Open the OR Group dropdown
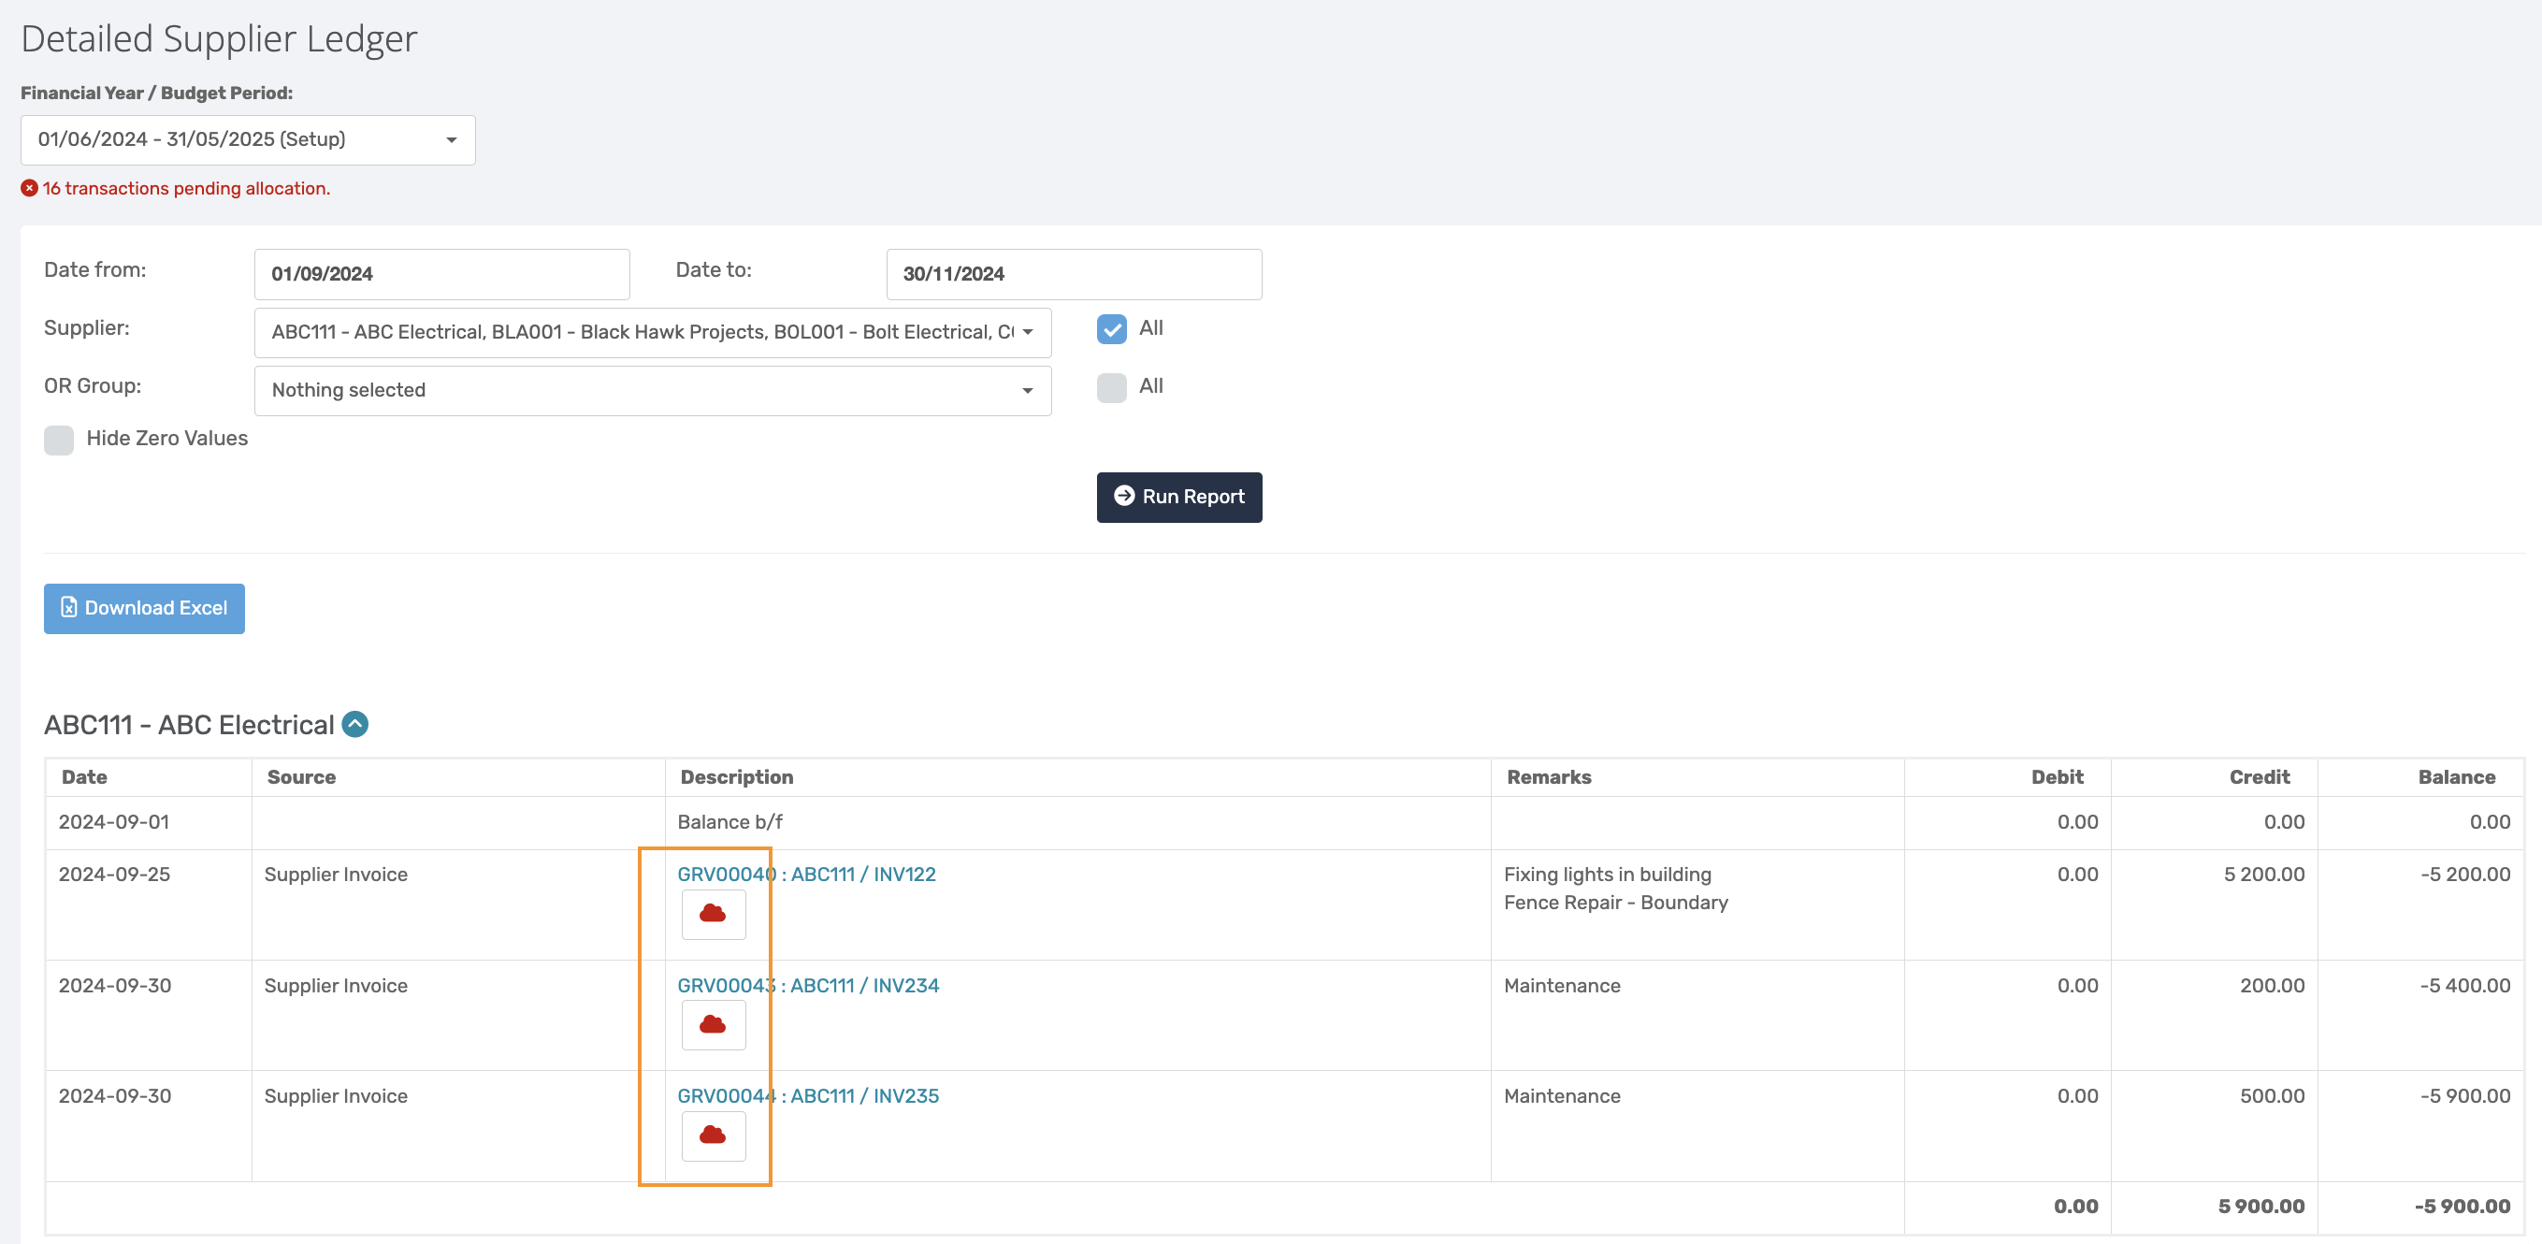The image size is (2542, 1244). 652,391
